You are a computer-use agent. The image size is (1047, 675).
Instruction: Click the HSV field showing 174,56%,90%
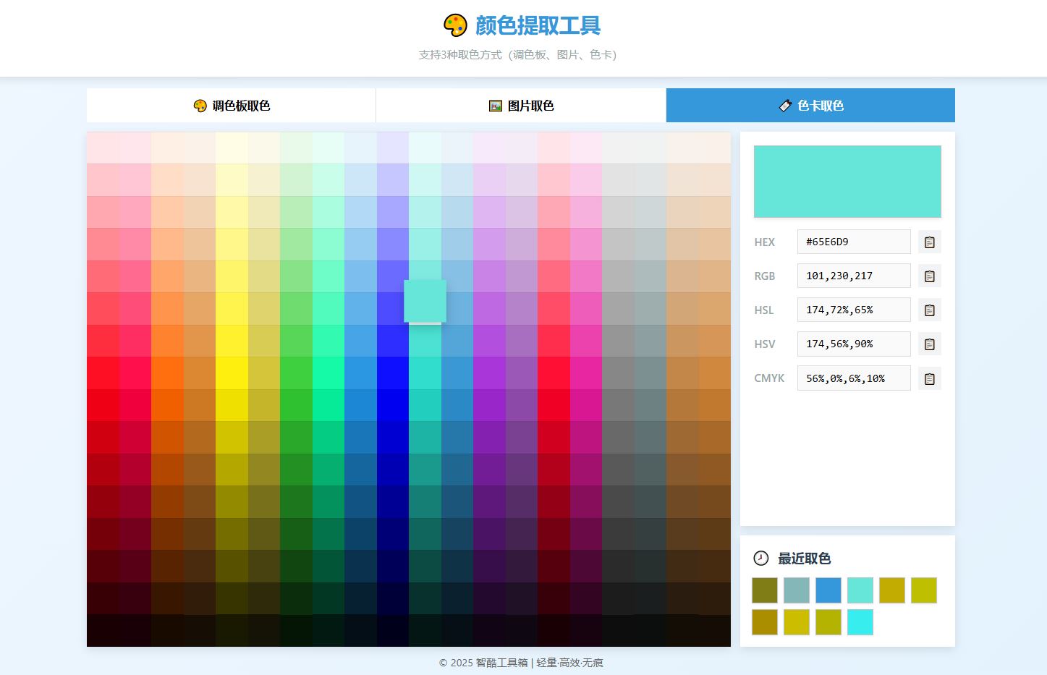[x=854, y=344]
